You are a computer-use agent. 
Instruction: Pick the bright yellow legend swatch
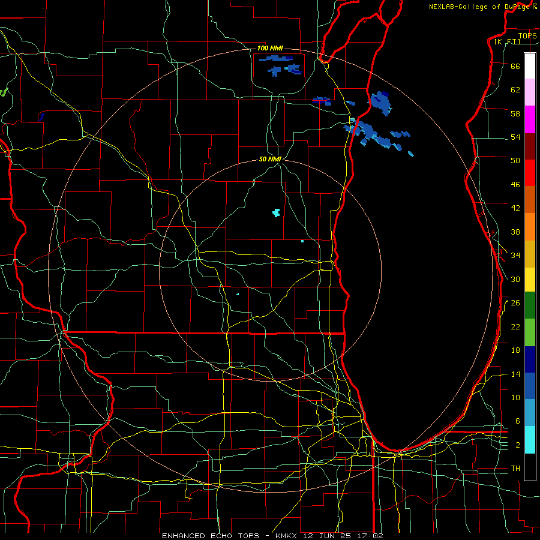click(530, 280)
